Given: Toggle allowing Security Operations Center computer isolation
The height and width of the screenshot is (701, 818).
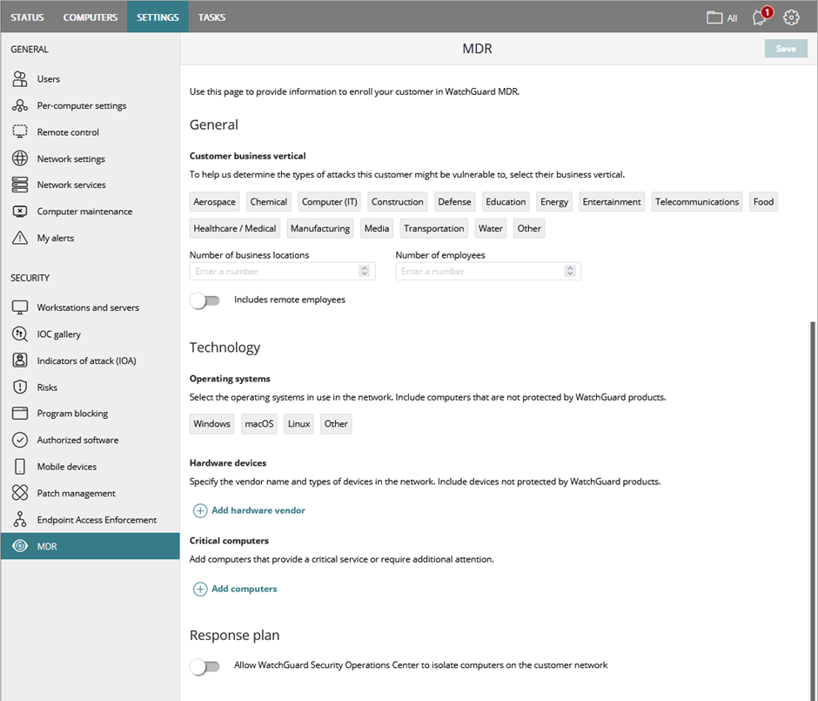Looking at the screenshot, I should point(205,664).
